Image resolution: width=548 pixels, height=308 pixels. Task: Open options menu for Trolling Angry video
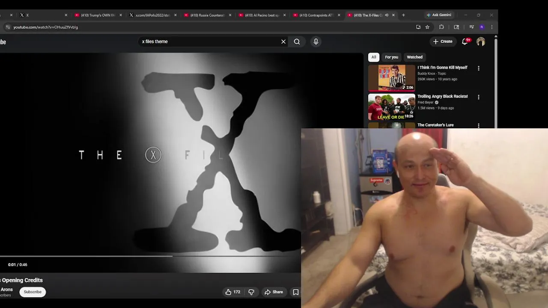[479, 97]
